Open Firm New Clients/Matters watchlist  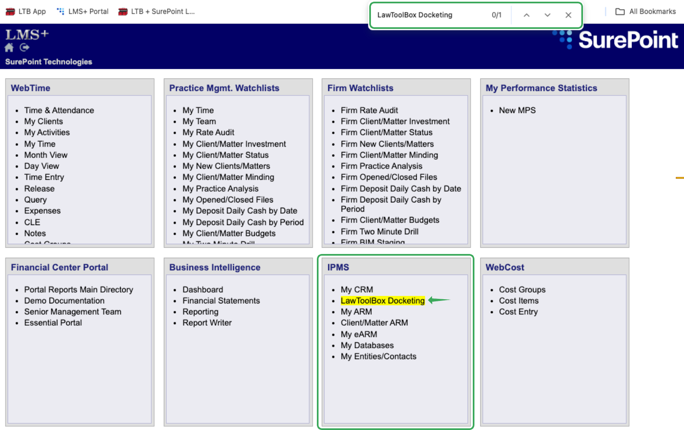coord(387,144)
